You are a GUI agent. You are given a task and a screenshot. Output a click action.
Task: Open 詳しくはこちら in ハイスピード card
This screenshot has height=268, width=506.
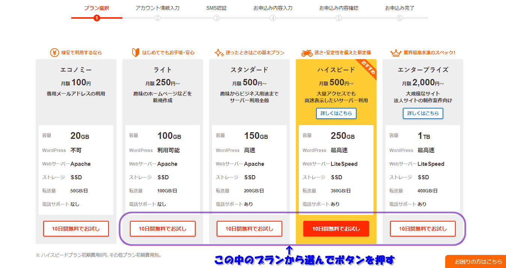coord(336,113)
